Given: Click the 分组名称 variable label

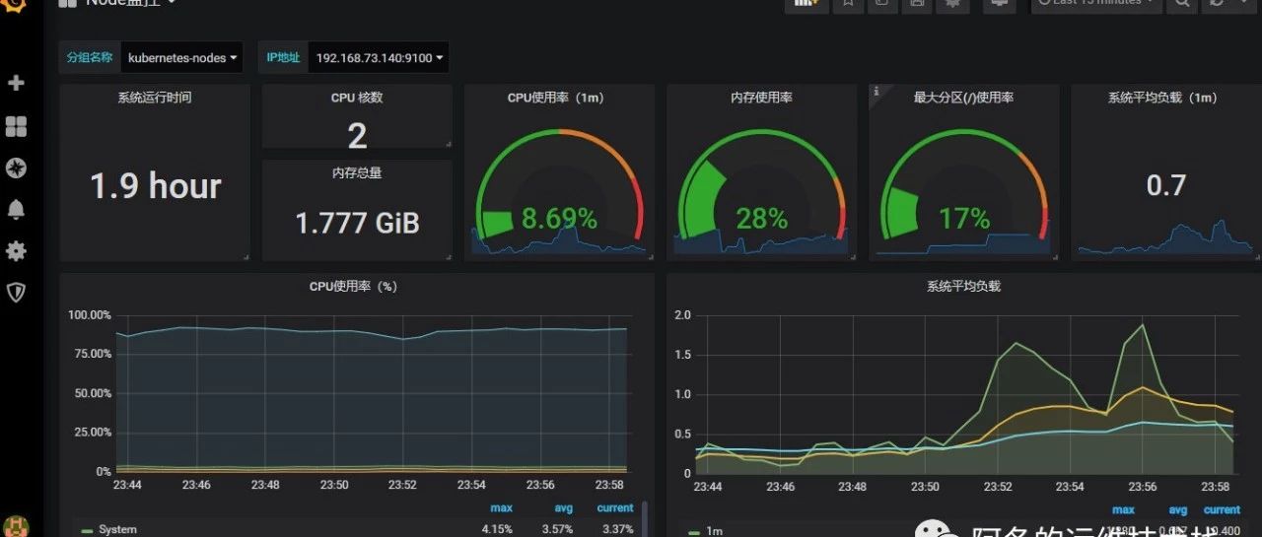Looking at the screenshot, I should (90, 58).
